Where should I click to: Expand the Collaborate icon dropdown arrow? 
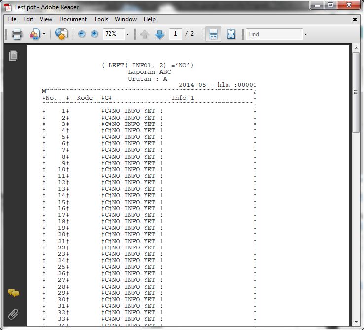coord(44,34)
